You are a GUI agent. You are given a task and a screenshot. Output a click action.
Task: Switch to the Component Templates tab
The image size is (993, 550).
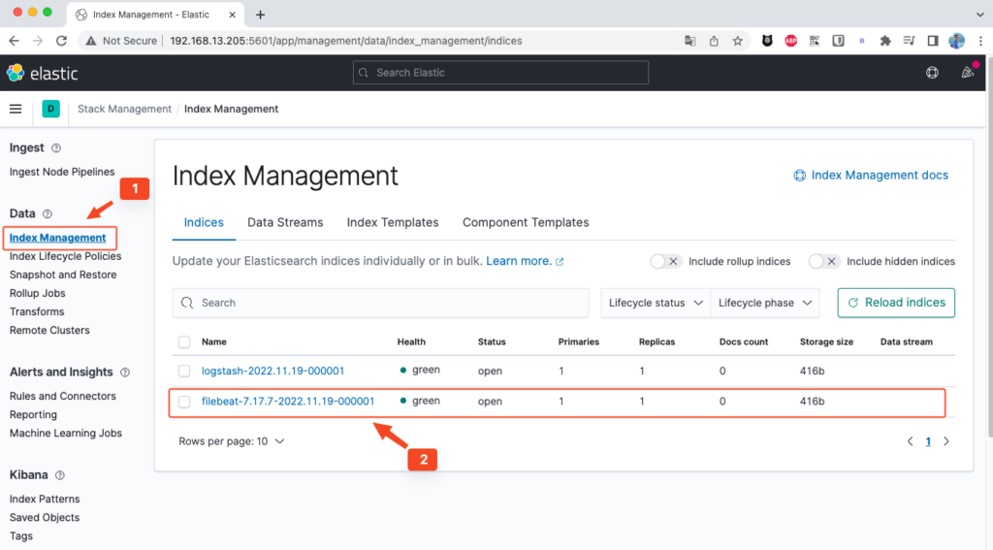526,222
